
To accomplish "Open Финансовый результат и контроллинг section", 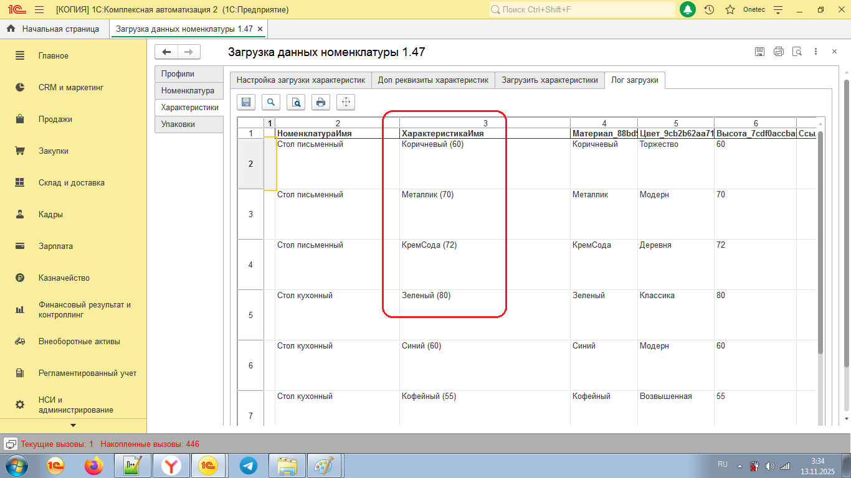I will 74,310.
